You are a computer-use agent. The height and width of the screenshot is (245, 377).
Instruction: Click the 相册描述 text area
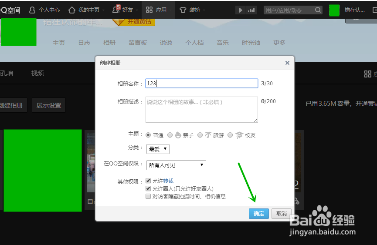point(202,110)
